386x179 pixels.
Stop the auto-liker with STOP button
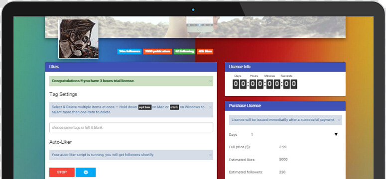coord(62,172)
